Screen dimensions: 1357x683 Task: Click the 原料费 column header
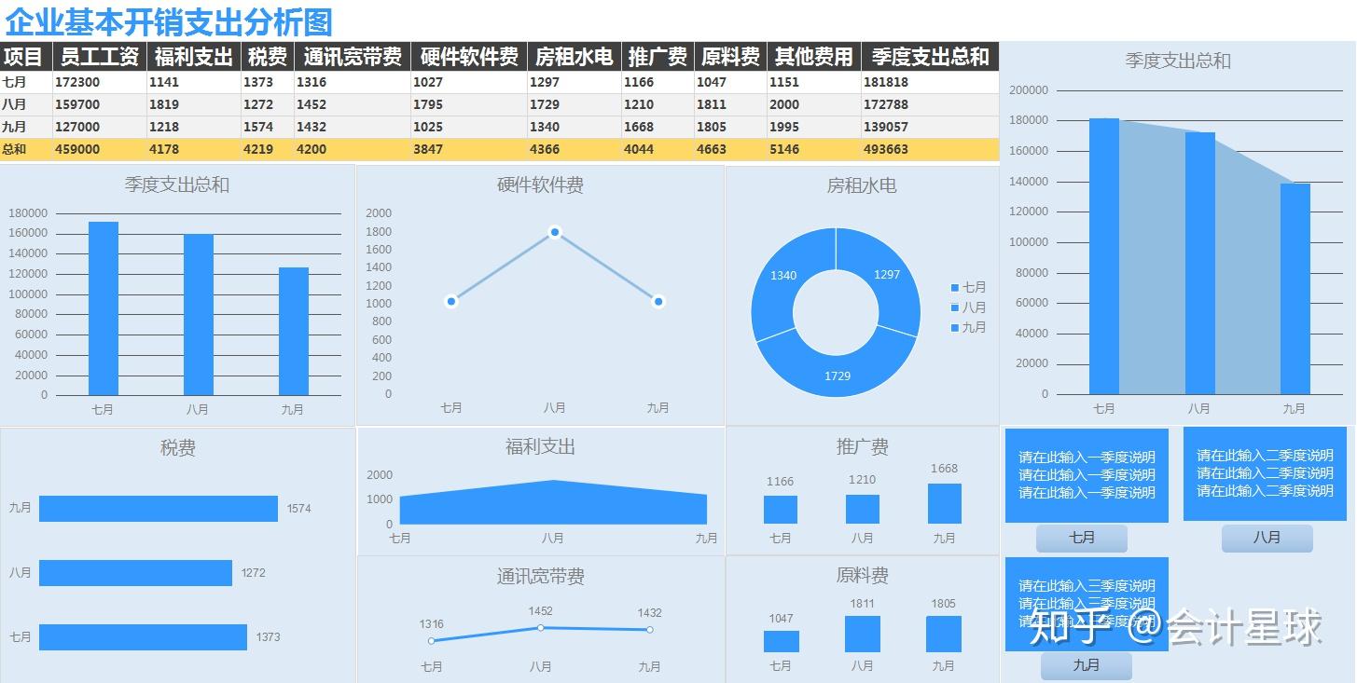731,57
